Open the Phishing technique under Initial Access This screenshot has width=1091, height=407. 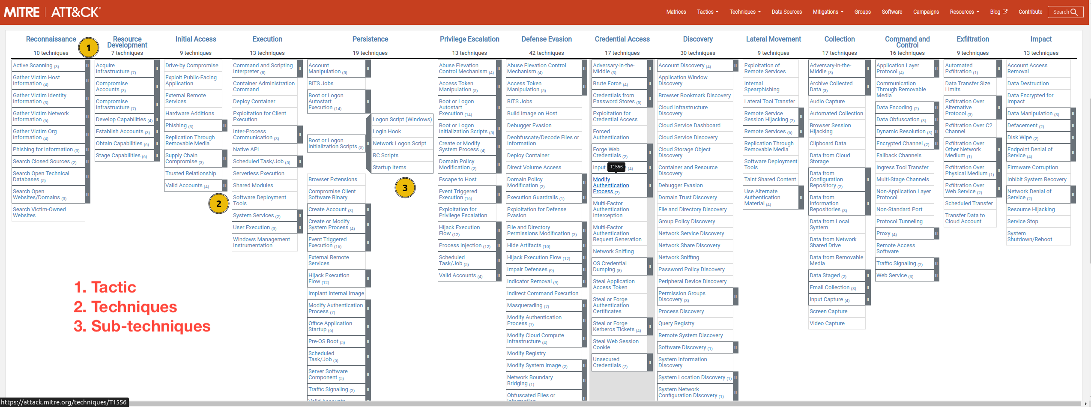176,125
